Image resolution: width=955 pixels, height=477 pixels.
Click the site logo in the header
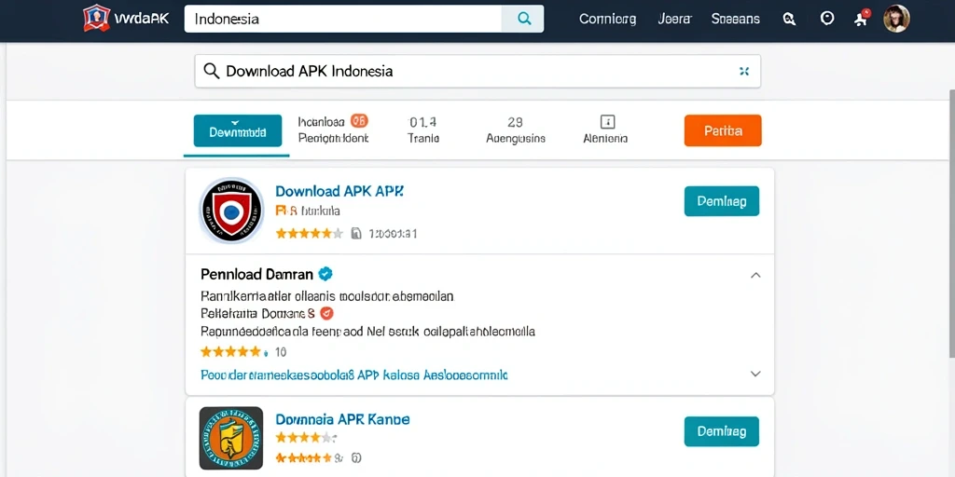[x=127, y=19]
